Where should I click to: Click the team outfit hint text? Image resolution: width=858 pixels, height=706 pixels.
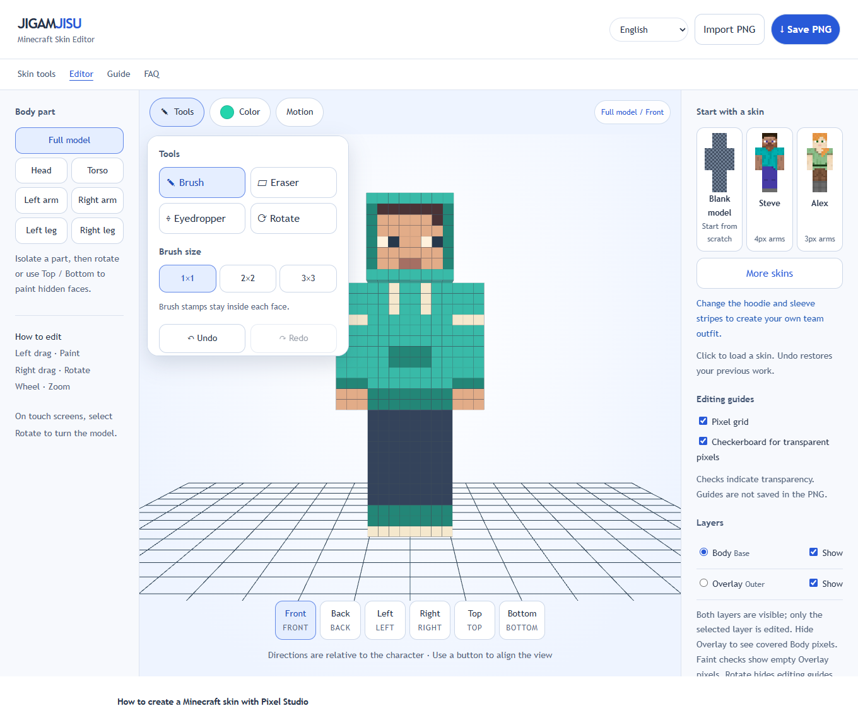coord(760,319)
